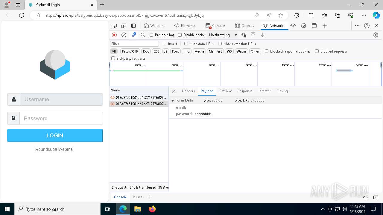Image resolution: width=383 pixels, height=215 pixels.
Task: Open Firefox from the taskbar
Action: [152, 209]
